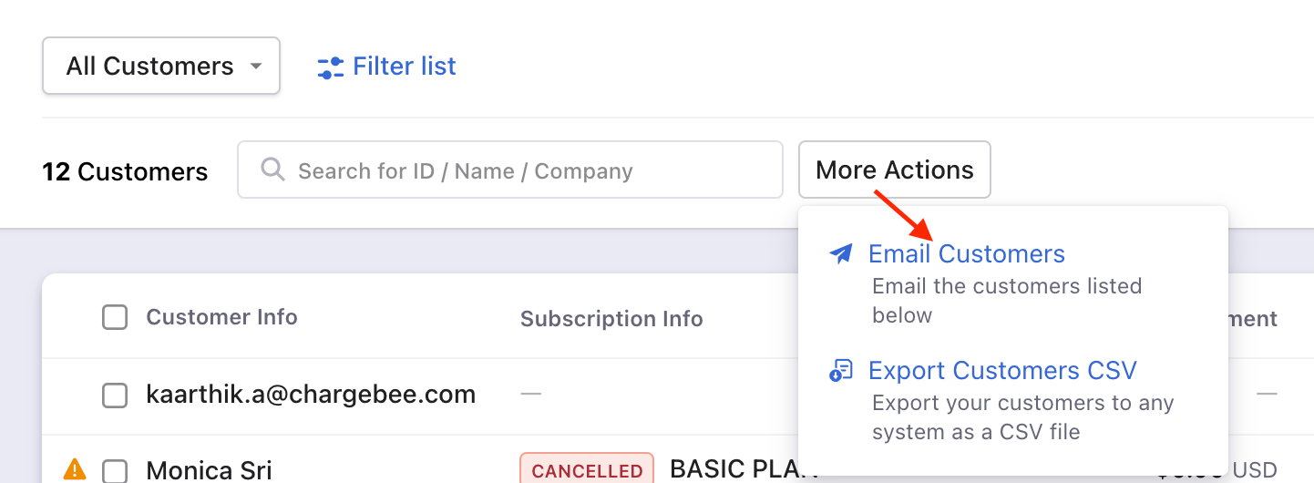Open kaarthik.a@chargebee.com customer record
1314x483 pixels.
pyautogui.click(x=311, y=395)
